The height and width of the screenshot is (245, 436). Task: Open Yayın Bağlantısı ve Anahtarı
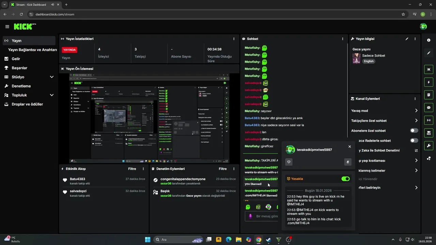[32, 50]
